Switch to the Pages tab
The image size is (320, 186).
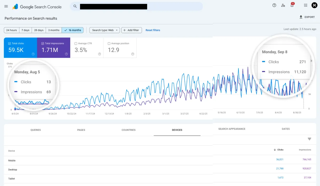(81, 130)
